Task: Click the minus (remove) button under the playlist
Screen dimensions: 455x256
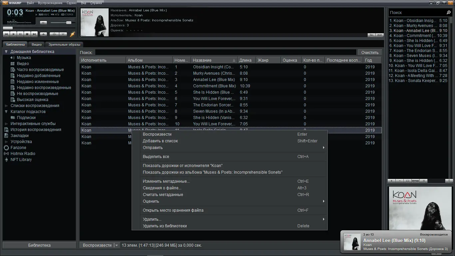Action: (400, 181)
